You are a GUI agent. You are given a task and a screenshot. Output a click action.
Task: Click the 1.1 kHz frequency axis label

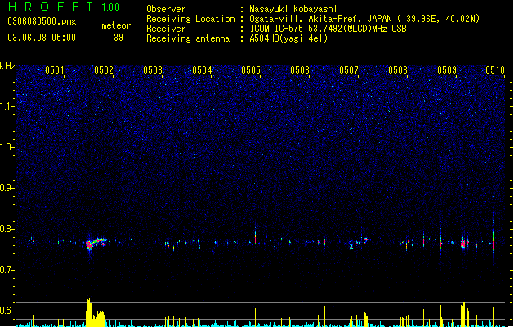tap(7, 106)
